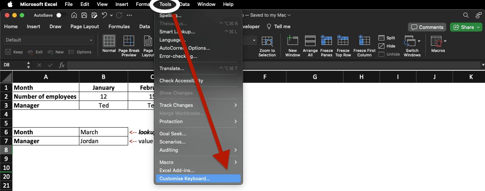Image resolution: width=485 pixels, height=191 pixels.
Task: Open the File menu in menu bar
Action: (x=69, y=4)
